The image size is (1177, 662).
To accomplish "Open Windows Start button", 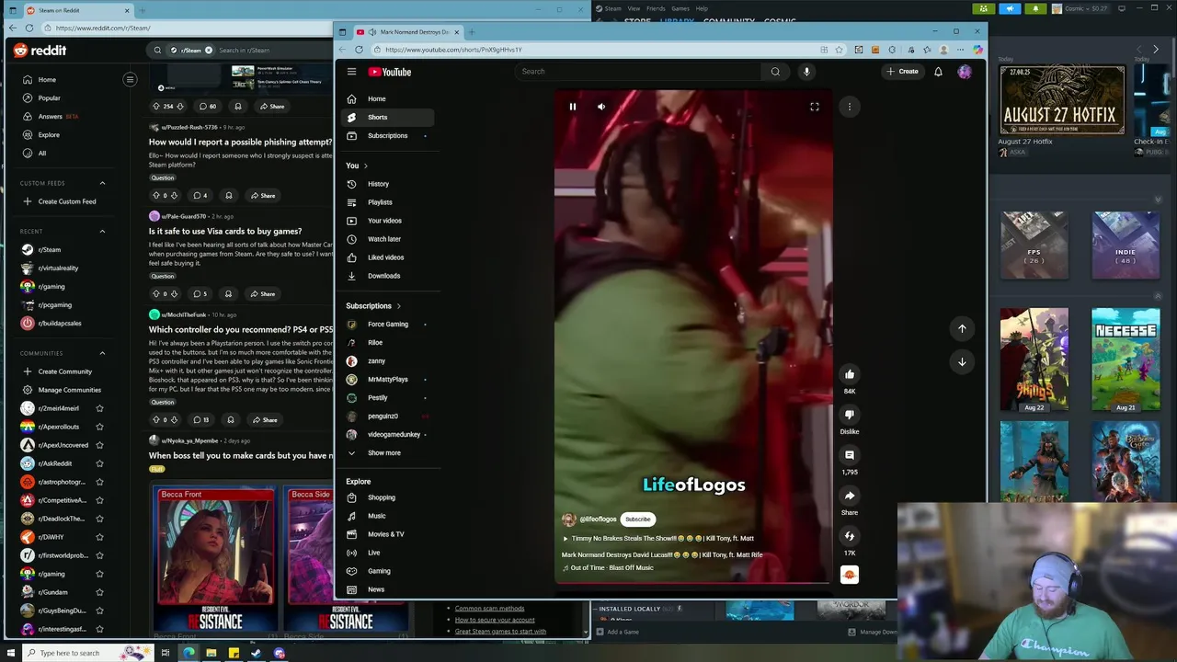I will coord(13,653).
